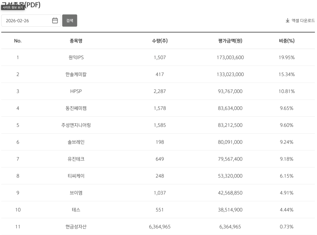Click the 현금성자산 row
The image size is (317, 235).
coord(76,227)
